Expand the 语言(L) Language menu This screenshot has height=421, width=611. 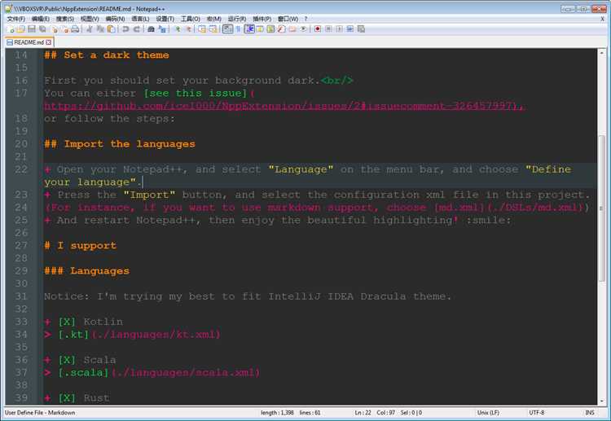click(140, 18)
